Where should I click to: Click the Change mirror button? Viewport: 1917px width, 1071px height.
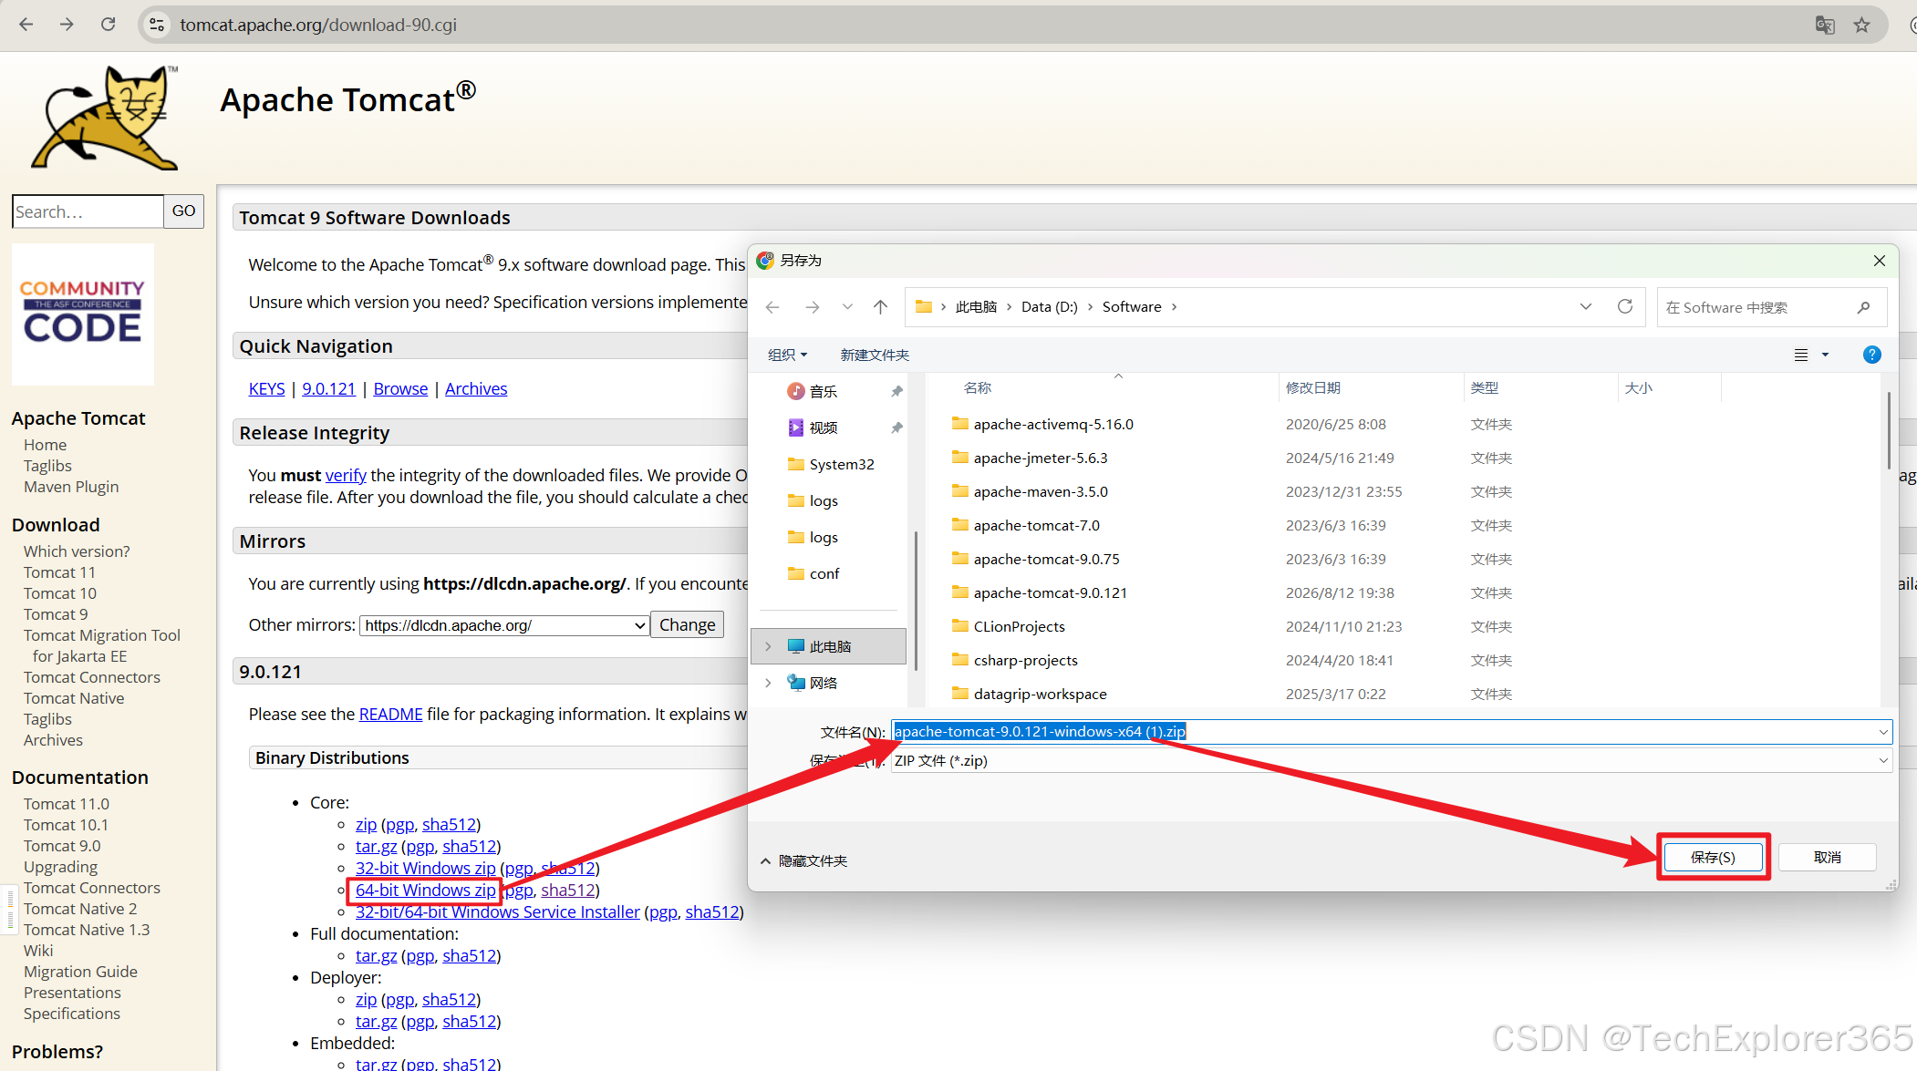[687, 625]
